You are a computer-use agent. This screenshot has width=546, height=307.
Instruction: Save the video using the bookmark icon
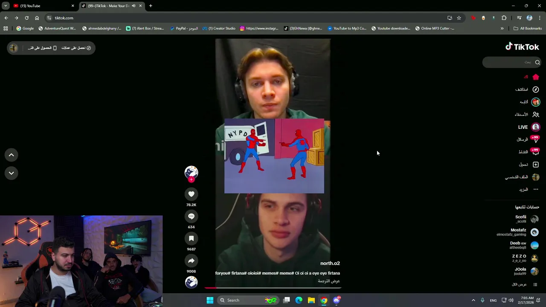(191, 238)
